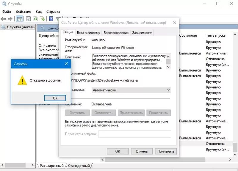Click the description box scroll-up arrow
Screen dimensions: 238x171
point(168,57)
